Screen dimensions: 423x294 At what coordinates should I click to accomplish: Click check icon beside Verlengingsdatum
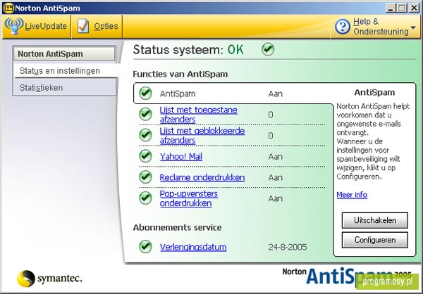(145, 247)
